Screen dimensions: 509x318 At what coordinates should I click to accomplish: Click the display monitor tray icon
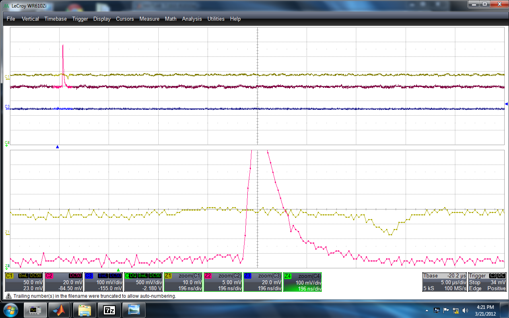coord(437,310)
